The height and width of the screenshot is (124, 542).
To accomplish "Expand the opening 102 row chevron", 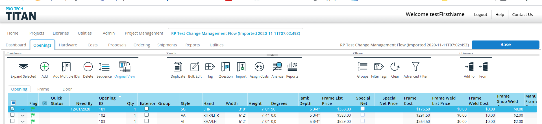I will pos(23,115).
